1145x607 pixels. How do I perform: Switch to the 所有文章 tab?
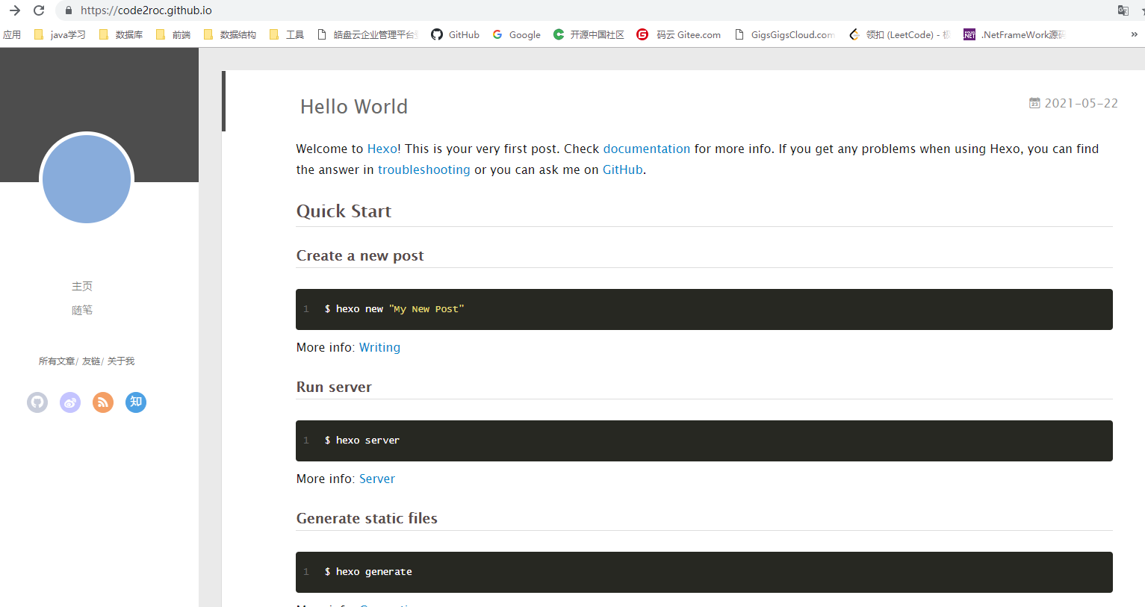(x=57, y=361)
